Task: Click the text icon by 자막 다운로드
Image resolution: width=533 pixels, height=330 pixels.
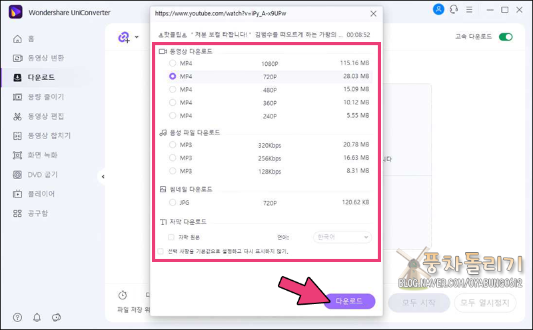Action: point(163,222)
